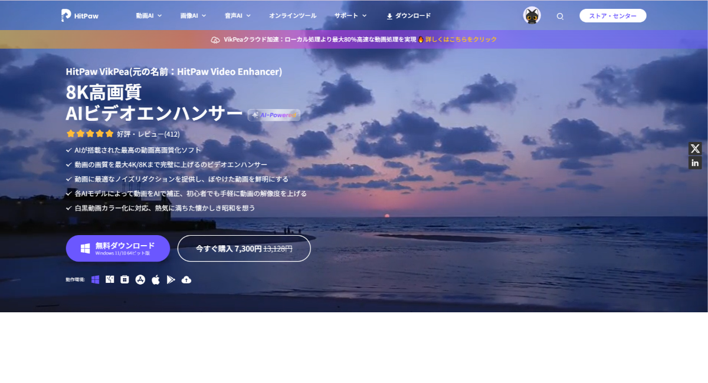Open 好評・レビュー(412) link
The width and height of the screenshot is (708, 383).
148,134
